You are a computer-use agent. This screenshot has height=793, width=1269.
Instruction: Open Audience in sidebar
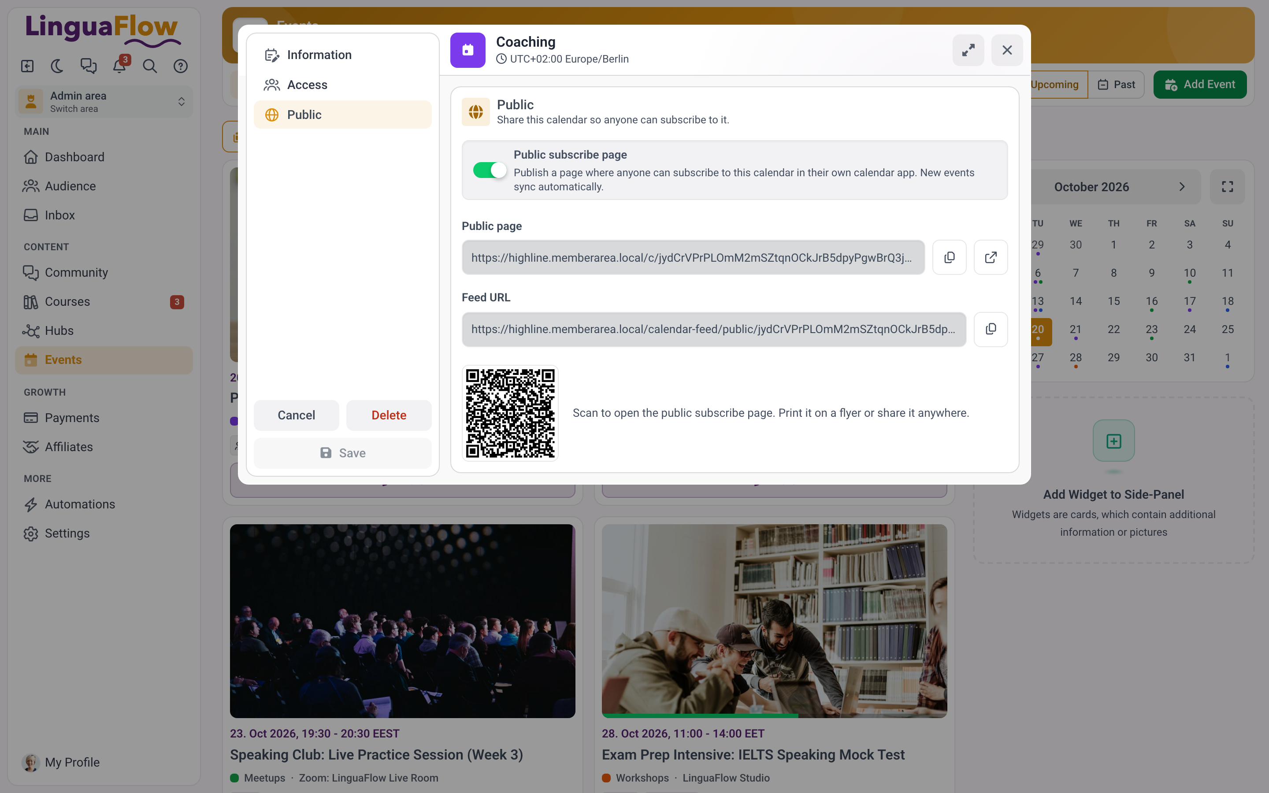click(x=104, y=186)
